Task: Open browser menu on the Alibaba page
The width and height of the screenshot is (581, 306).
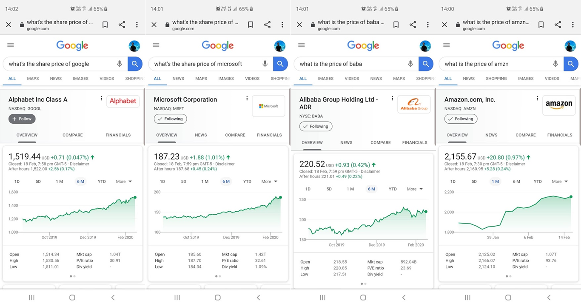Action: point(427,25)
